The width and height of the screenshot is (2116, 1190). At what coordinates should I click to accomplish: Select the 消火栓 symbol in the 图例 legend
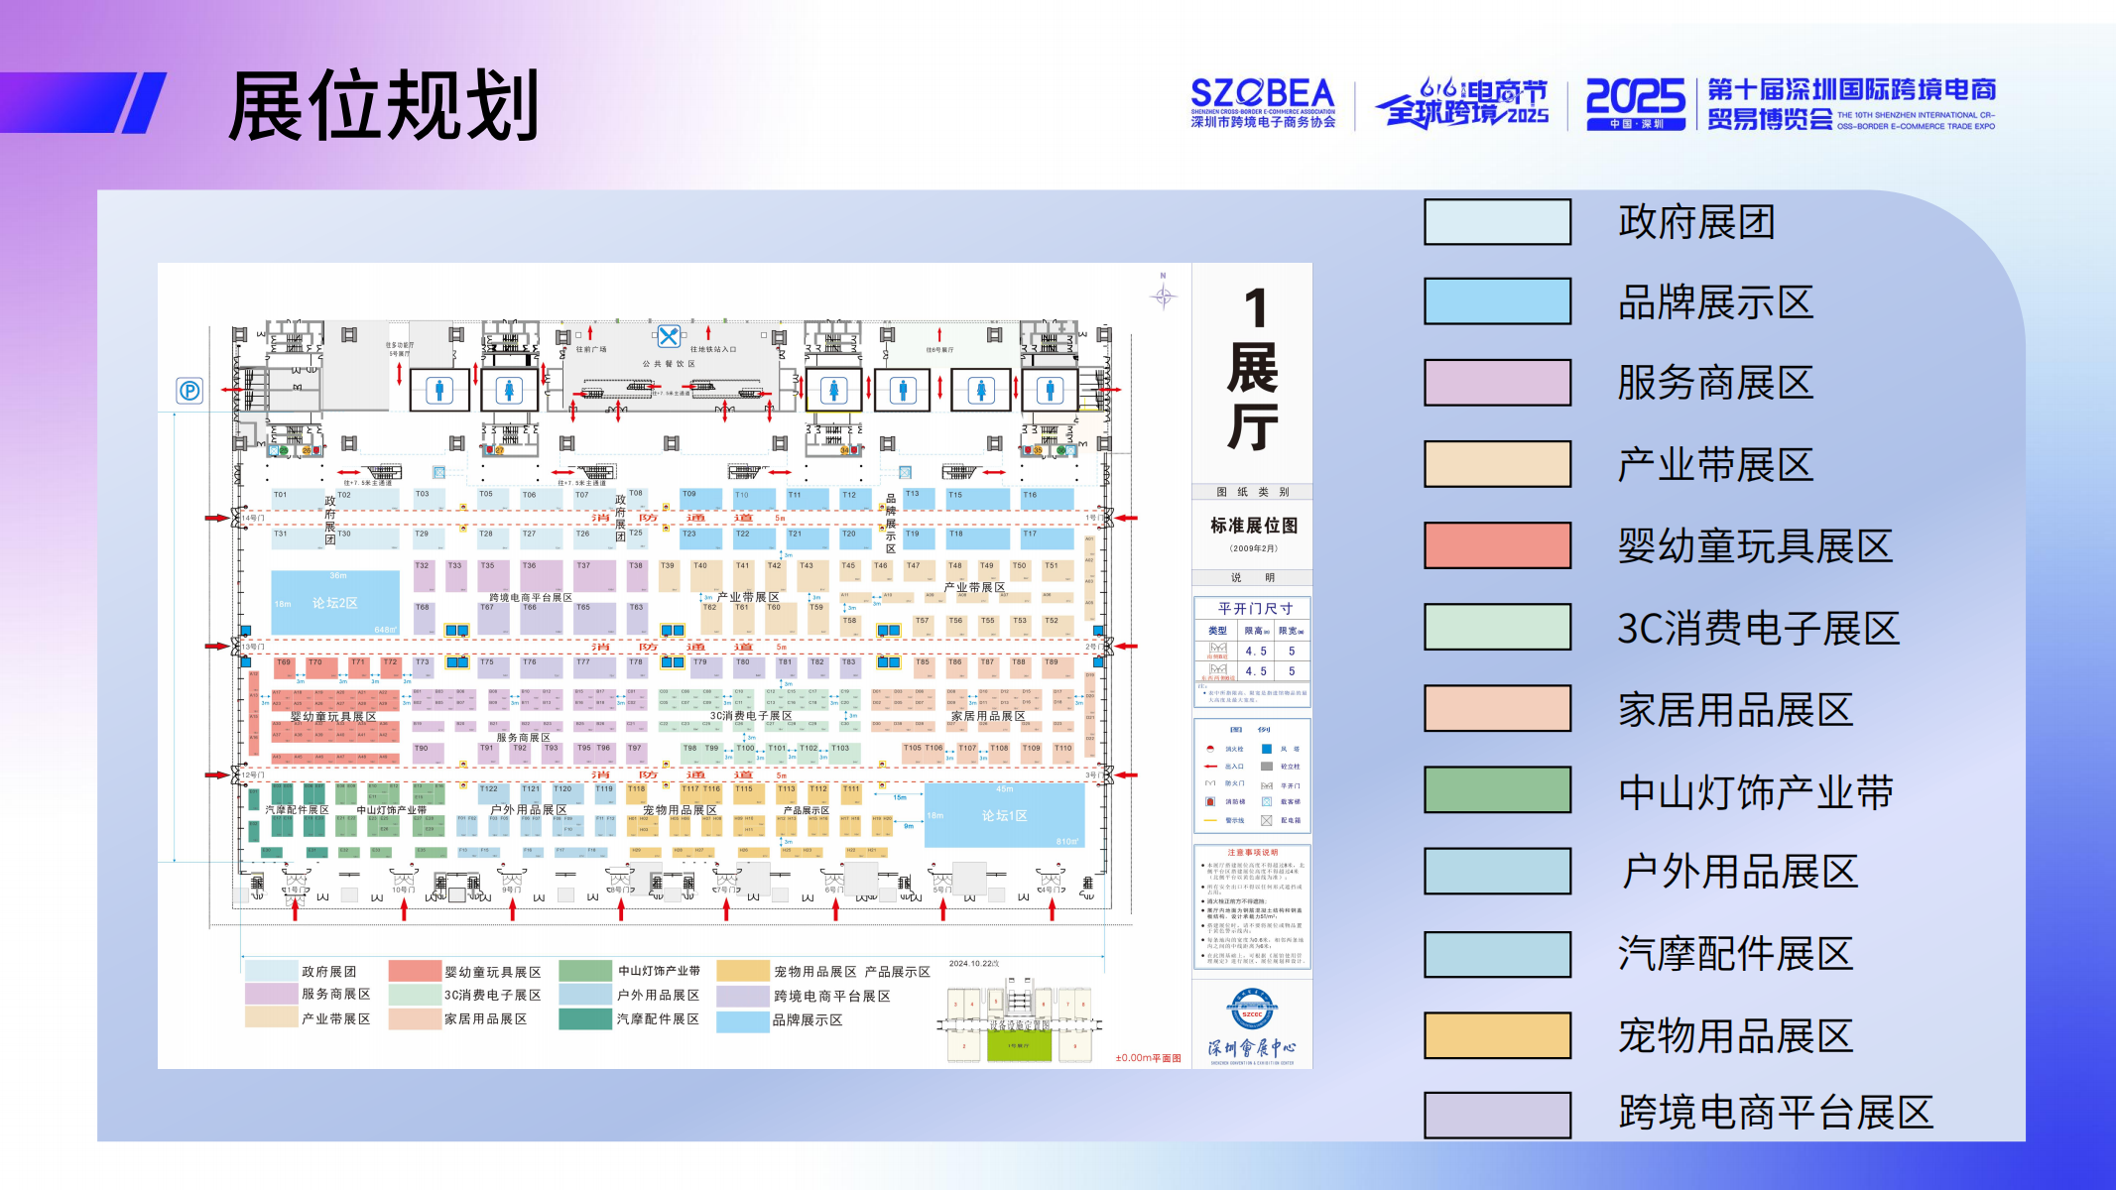coord(1210,749)
